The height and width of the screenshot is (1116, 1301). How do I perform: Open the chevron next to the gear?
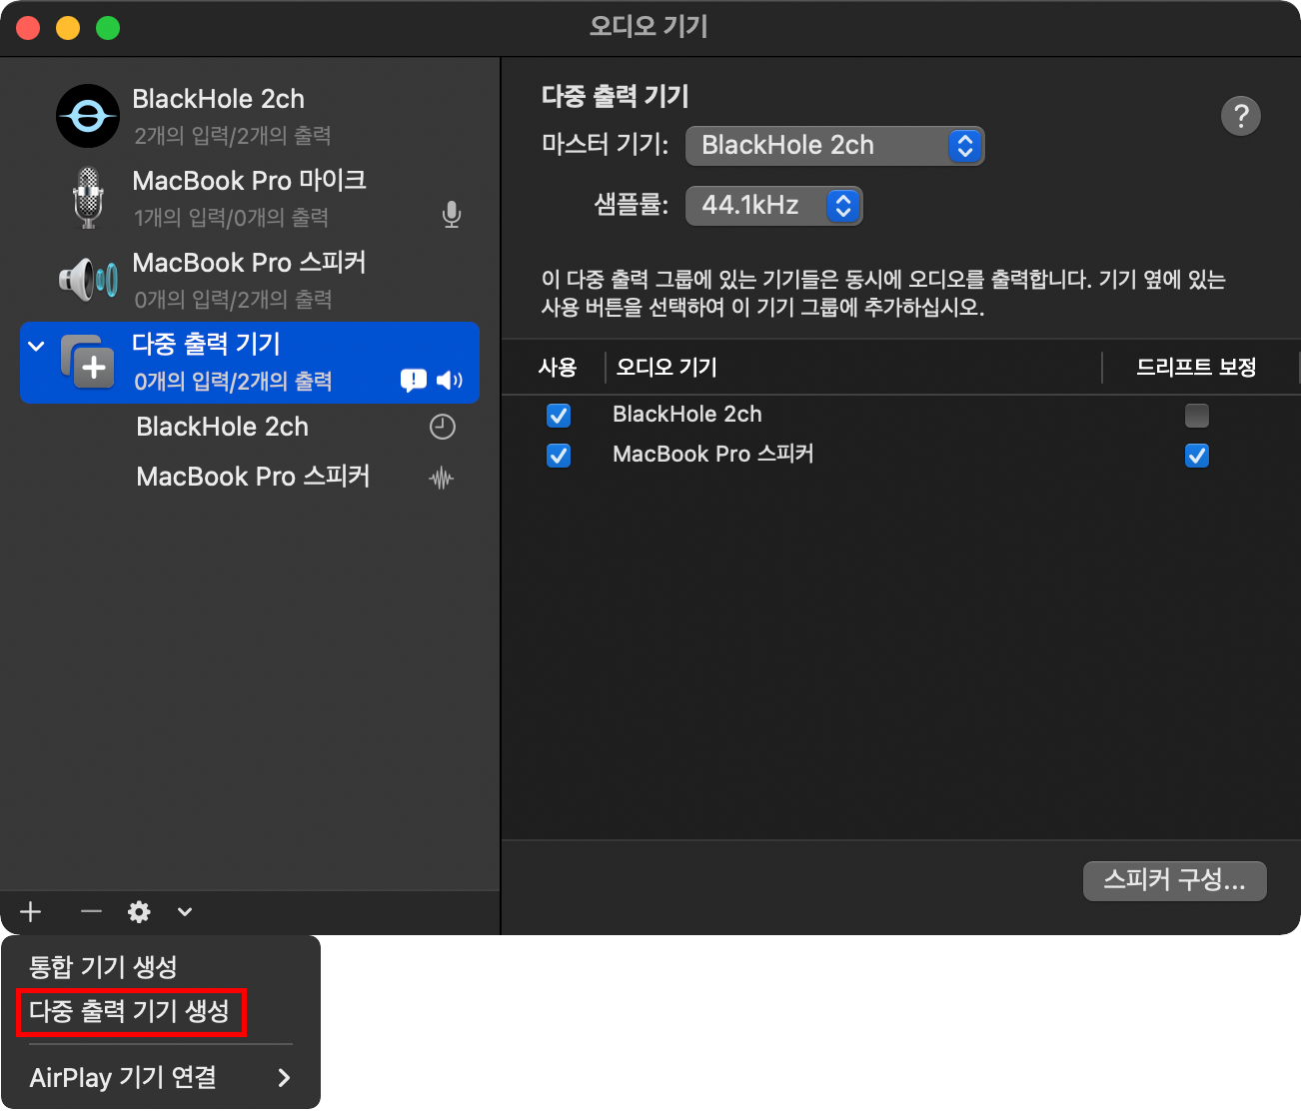pyautogui.click(x=185, y=911)
